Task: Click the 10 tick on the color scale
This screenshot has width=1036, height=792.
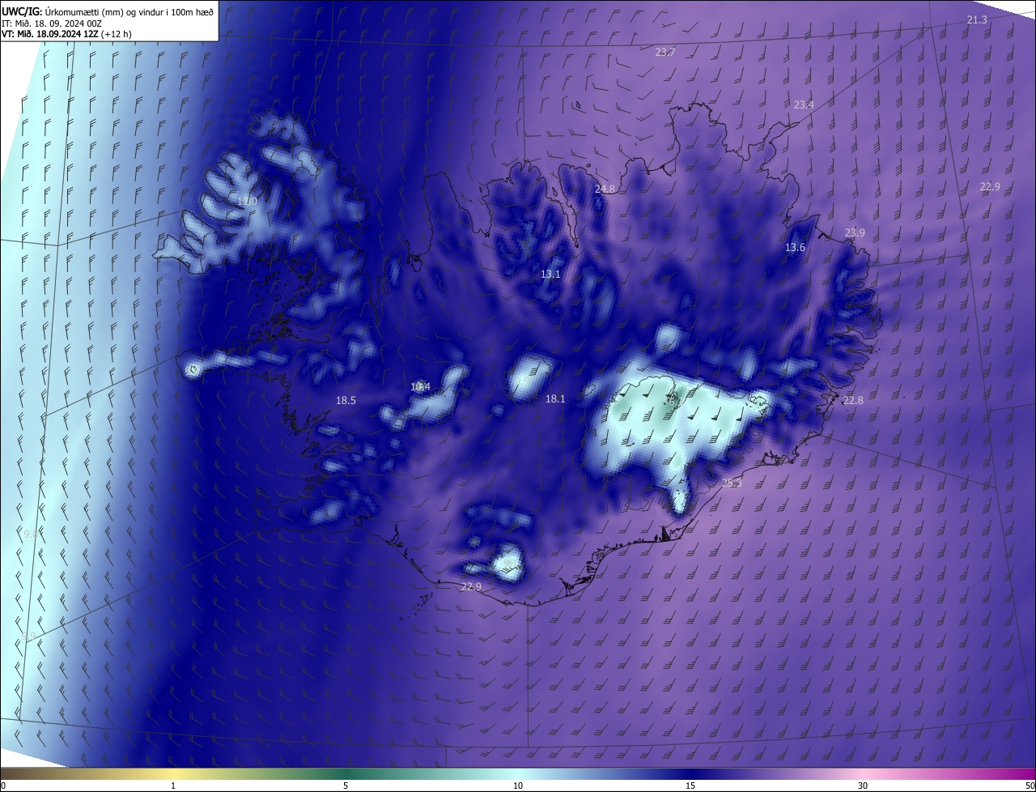Action: 518,786
